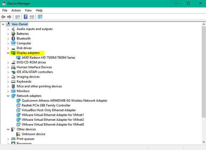Collapse the Network adapters tree node
Image resolution: width=206 pixels, height=150 pixels.
tap(8, 96)
